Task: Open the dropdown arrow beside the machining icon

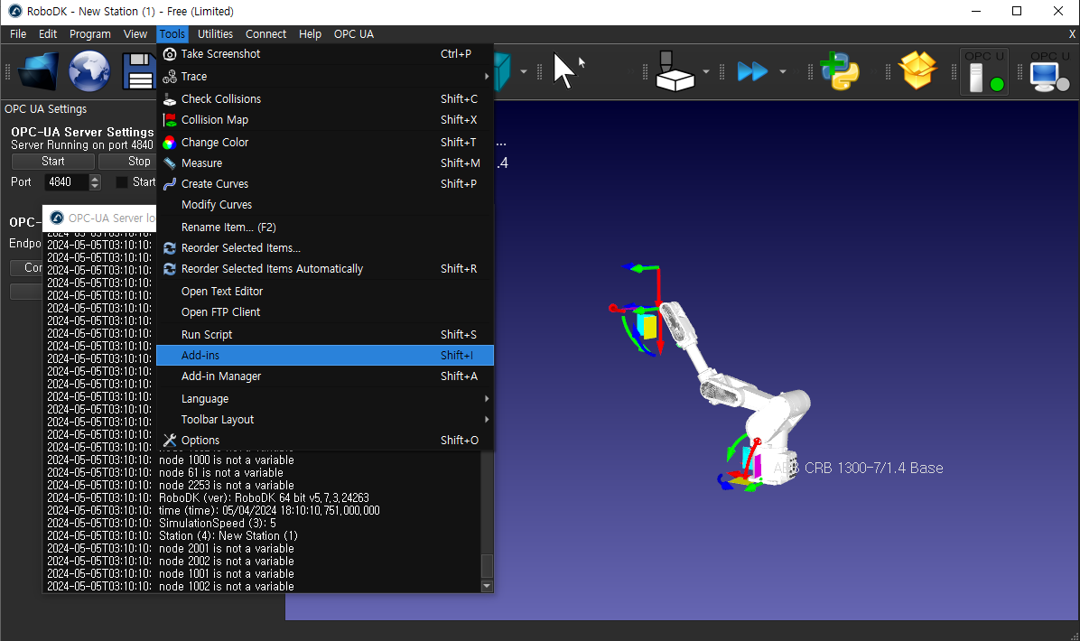Action: [x=706, y=71]
